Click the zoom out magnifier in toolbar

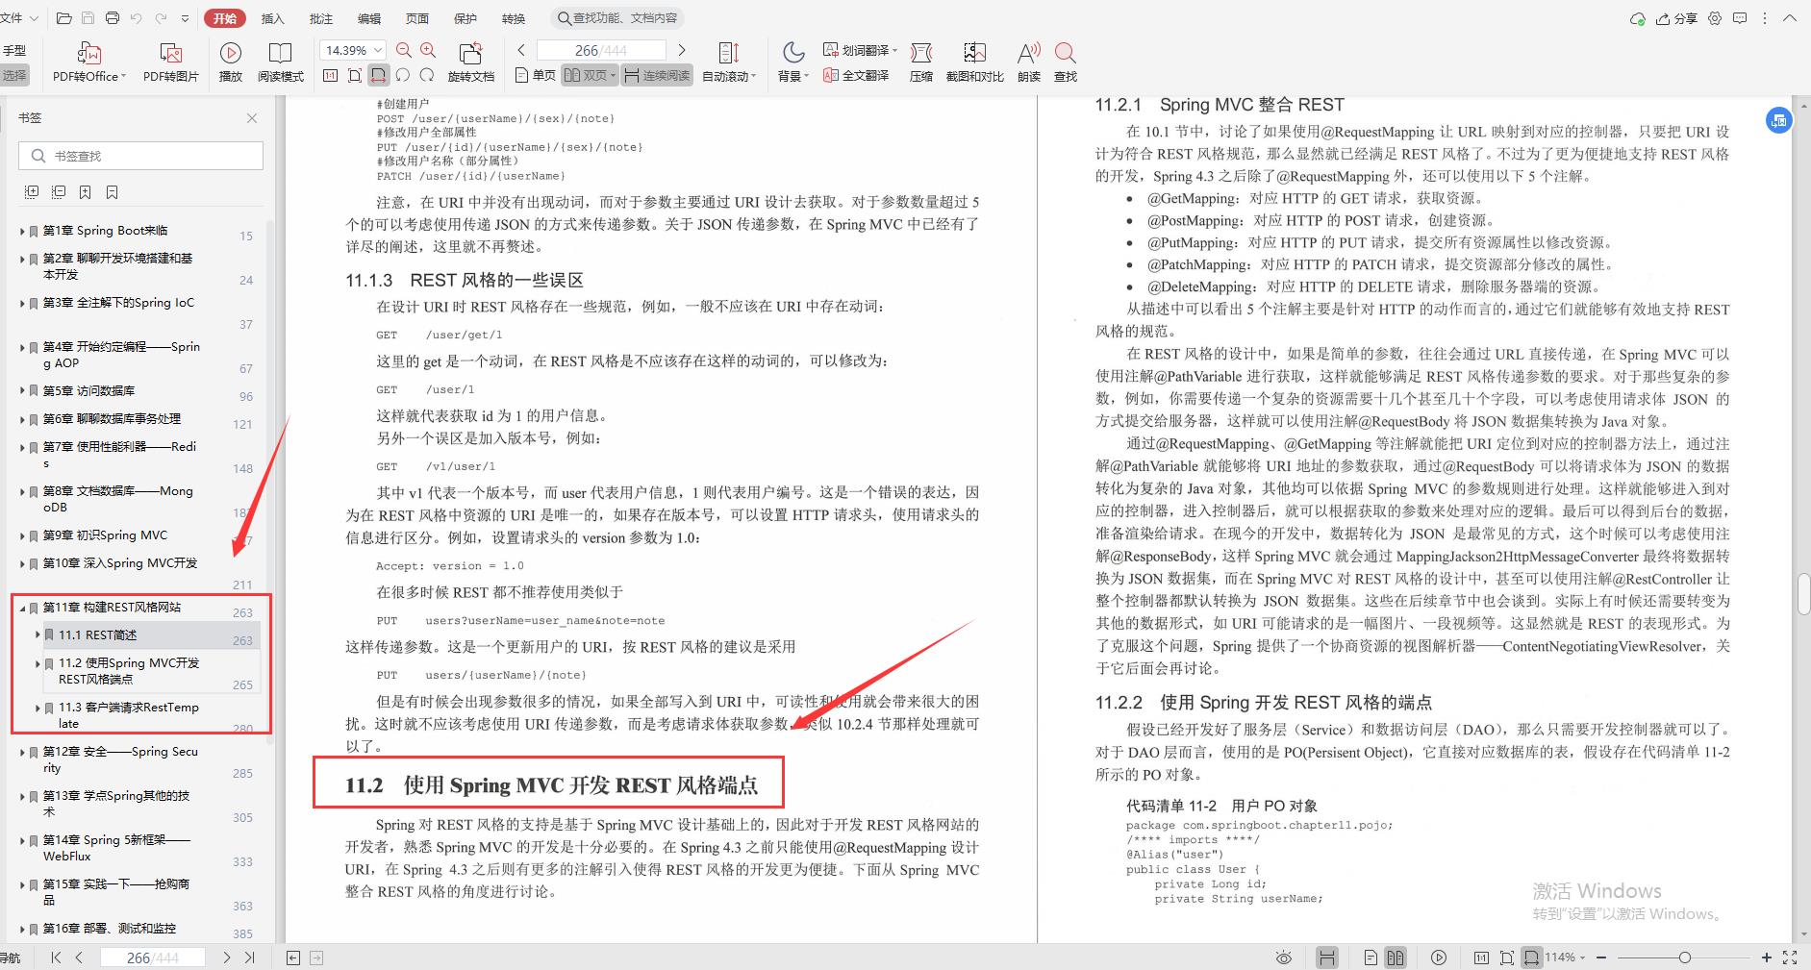pos(404,50)
